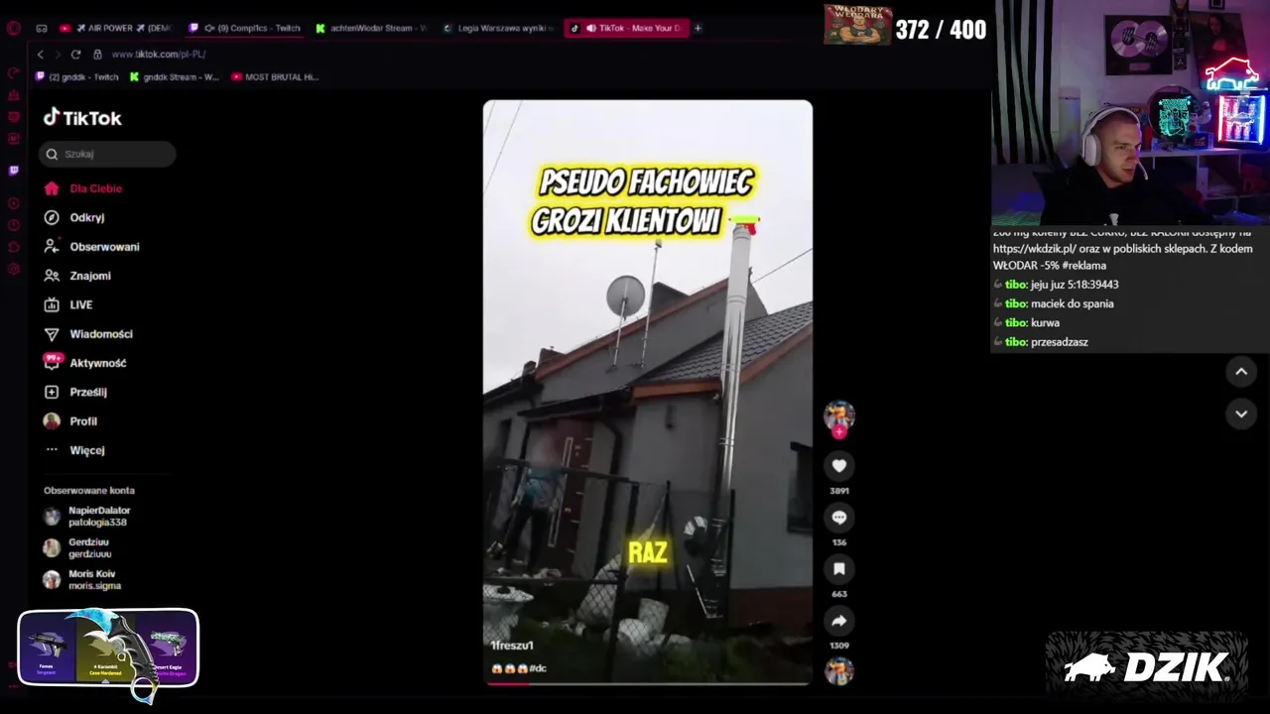Open the MOST BRUTAL Hi... bookmark
Screen dimensions: 1270x714
(x=276, y=76)
